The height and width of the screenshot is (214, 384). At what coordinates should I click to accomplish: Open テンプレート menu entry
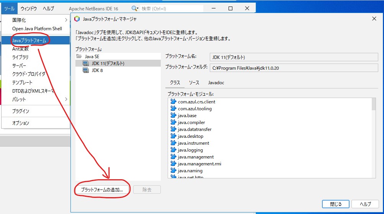click(36, 83)
